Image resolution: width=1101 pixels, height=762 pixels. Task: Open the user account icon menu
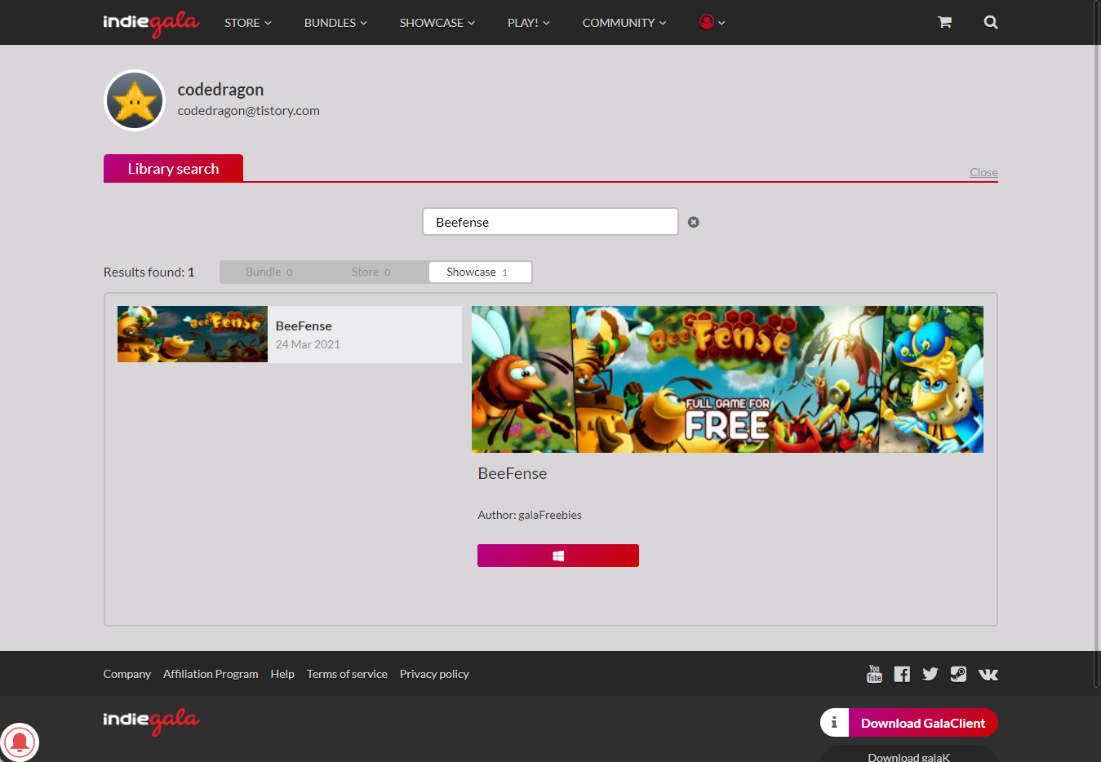(x=712, y=22)
